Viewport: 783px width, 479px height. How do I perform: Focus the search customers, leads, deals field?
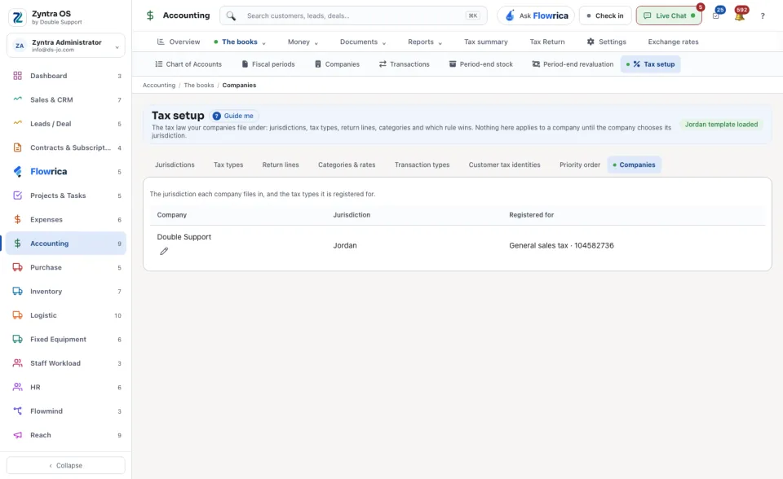pyautogui.click(x=353, y=16)
